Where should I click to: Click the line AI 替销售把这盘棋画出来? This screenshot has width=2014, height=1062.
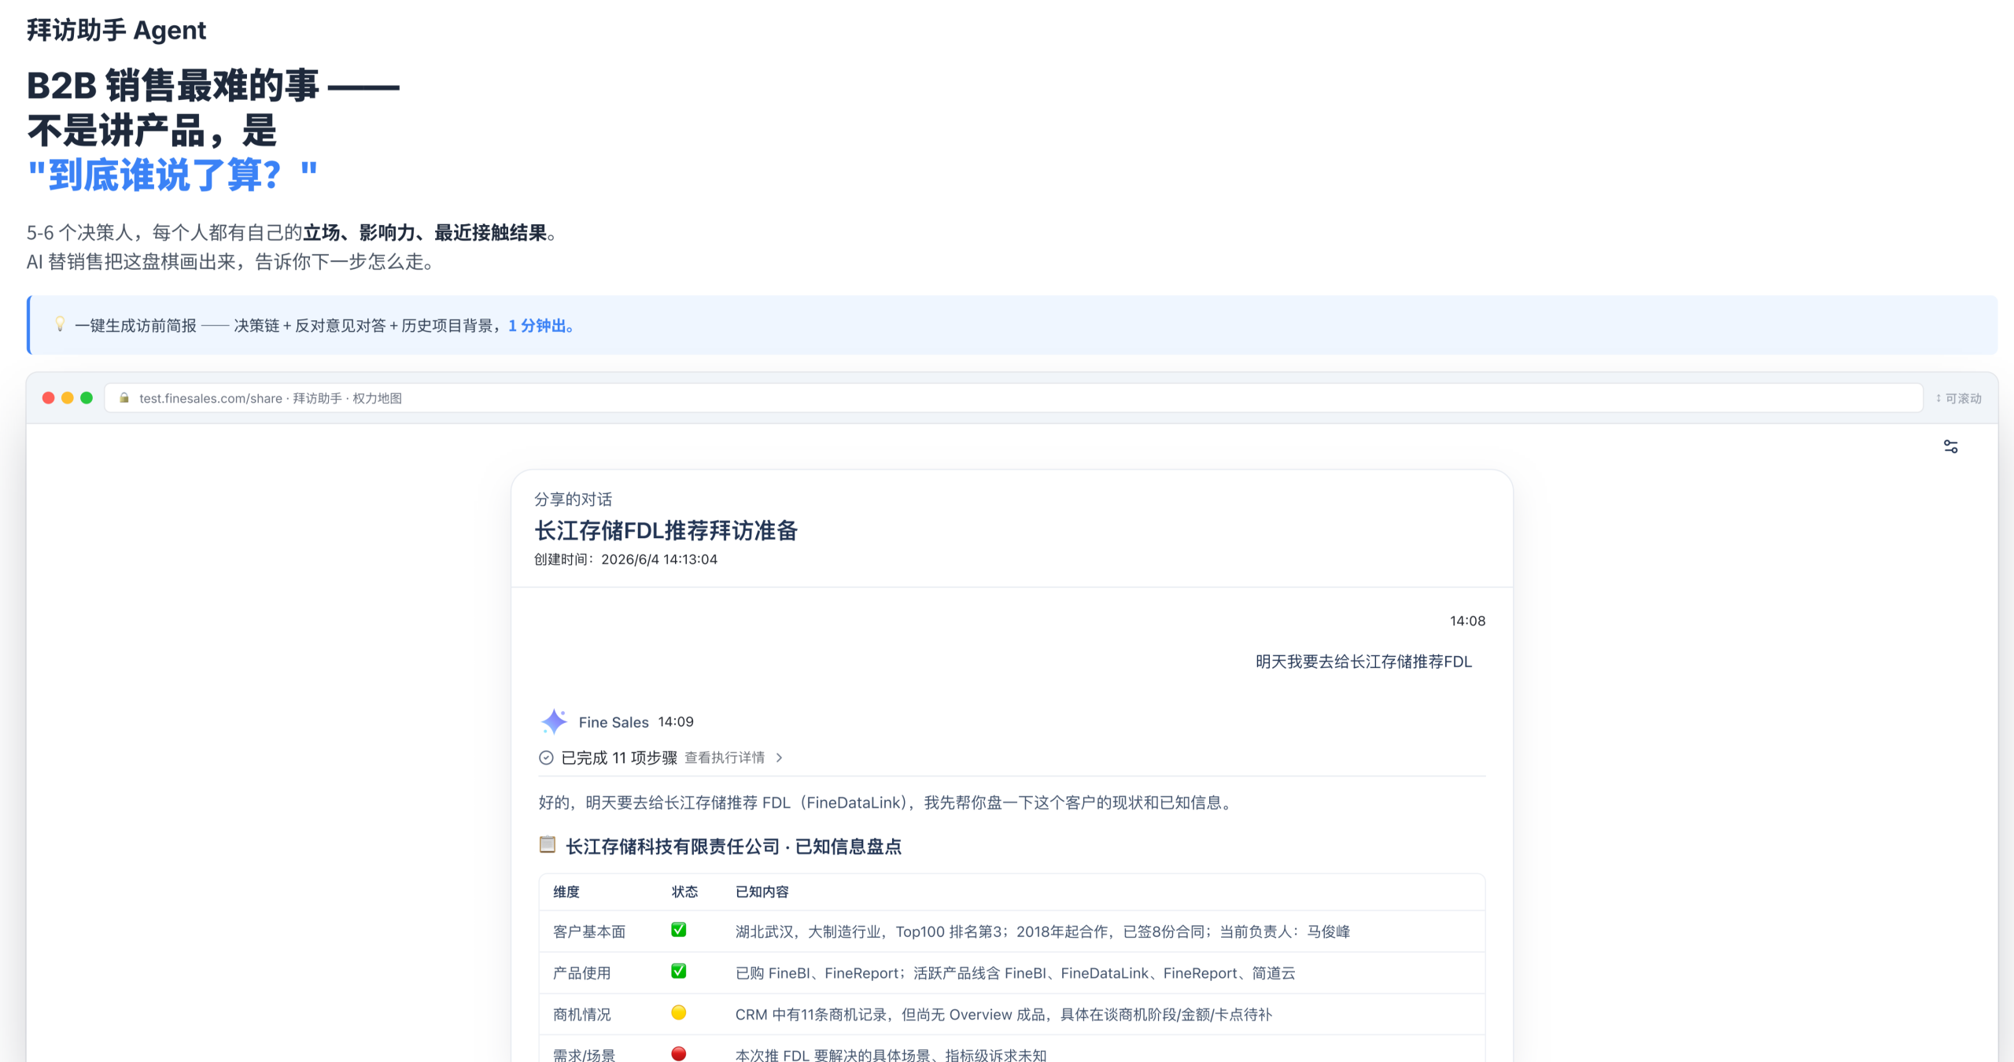[230, 262]
